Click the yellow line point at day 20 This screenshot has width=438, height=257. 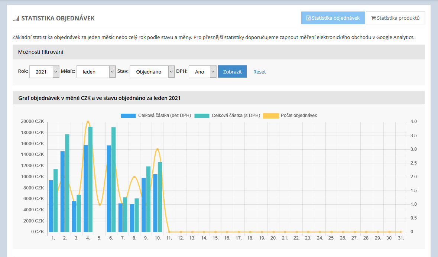[x=273, y=232]
